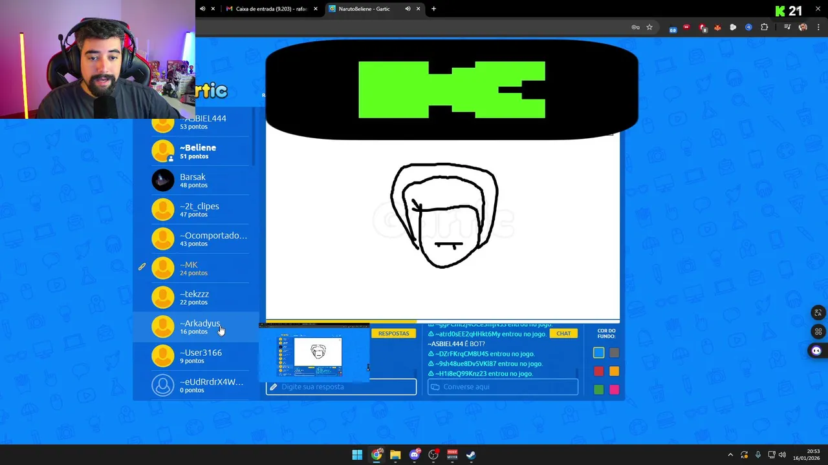Select player ~MK with 24 pontos
Image resolution: width=828 pixels, height=465 pixels.
click(x=201, y=268)
